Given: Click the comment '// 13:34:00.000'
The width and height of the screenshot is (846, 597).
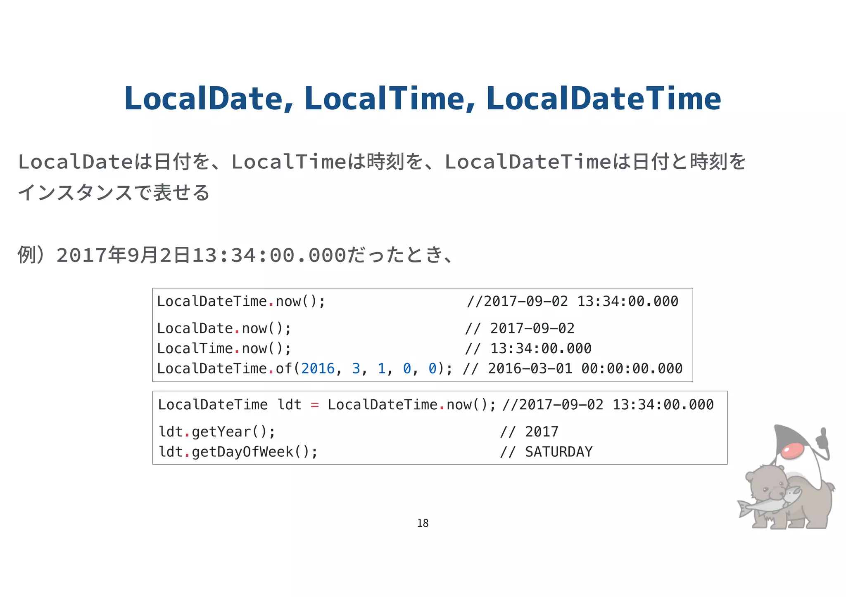Looking at the screenshot, I should 528,349.
